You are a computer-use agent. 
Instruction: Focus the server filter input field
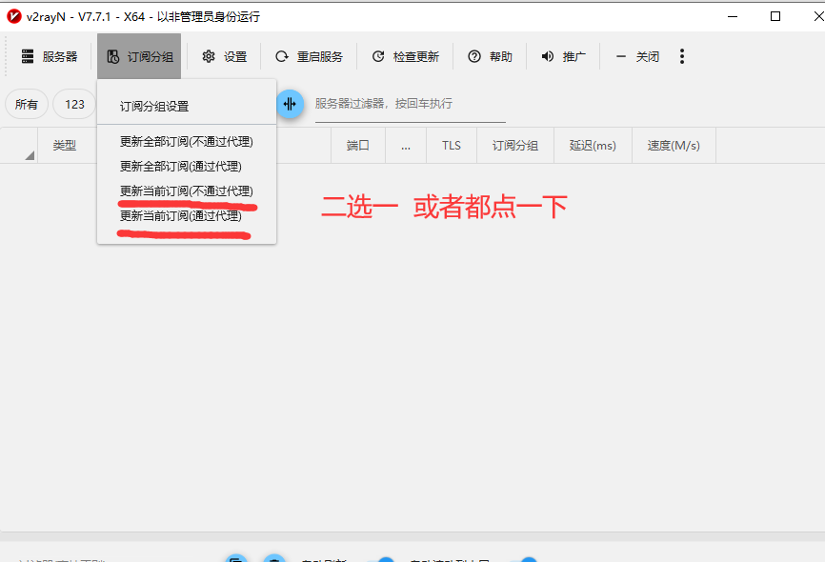coord(410,104)
